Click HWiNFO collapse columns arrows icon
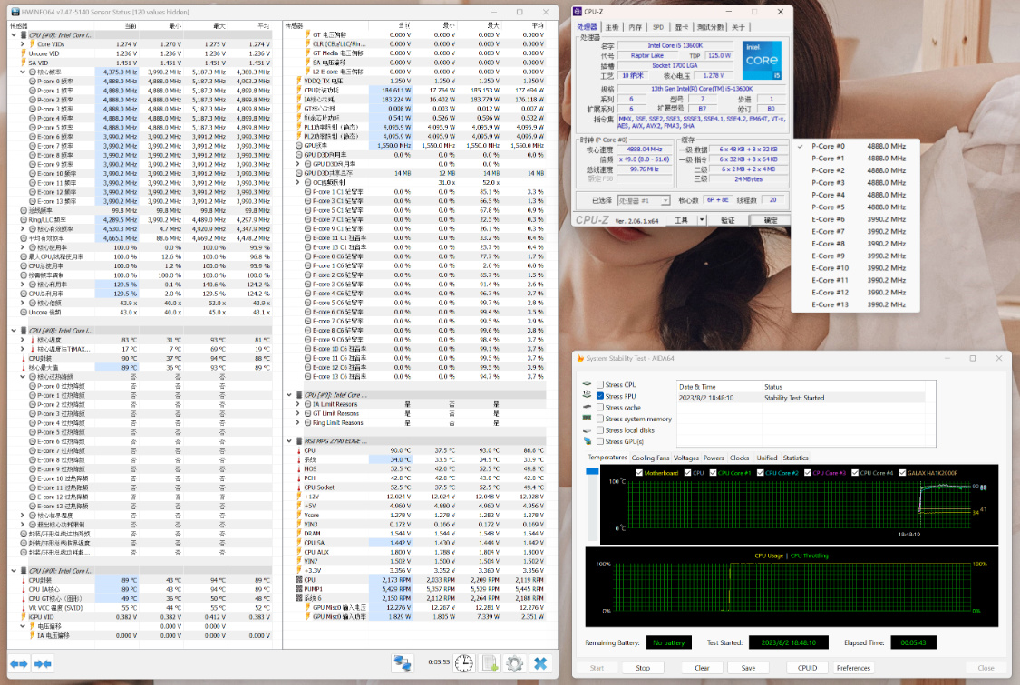Image resolution: width=1020 pixels, height=685 pixels. pyautogui.click(x=43, y=664)
